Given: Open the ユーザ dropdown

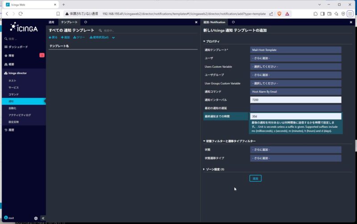Looking at the screenshot, I should (295, 58).
